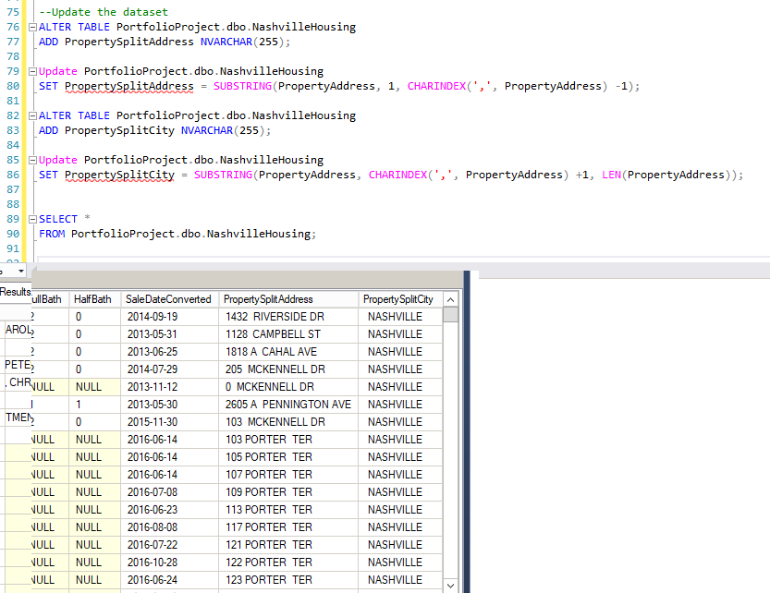Select the SaleDateConverted column header
This screenshot has height=593, width=770.
click(x=169, y=299)
